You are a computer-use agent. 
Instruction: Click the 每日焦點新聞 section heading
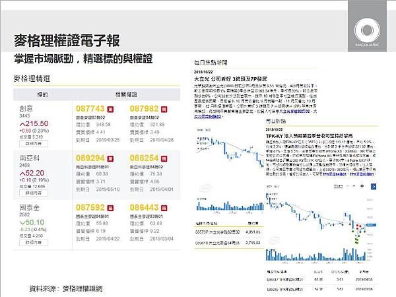(x=211, y=63)
